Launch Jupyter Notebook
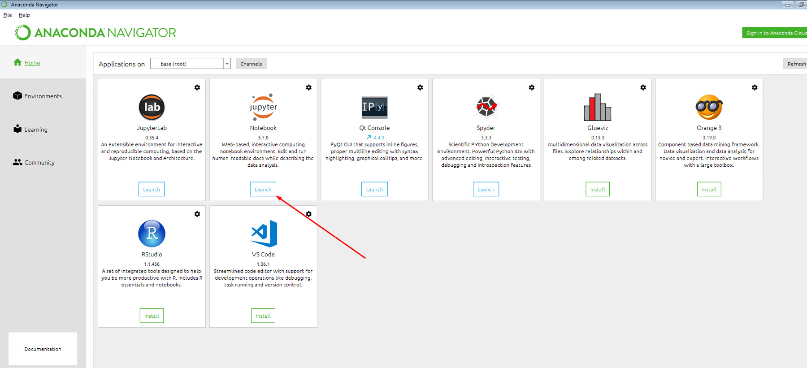This screenshot has height=368, width=807. click(x=263, y=189)
